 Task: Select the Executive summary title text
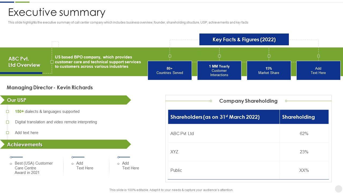pyautogui.click(x=57, y=12)
